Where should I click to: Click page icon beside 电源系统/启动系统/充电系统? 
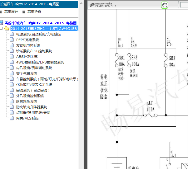12,34
